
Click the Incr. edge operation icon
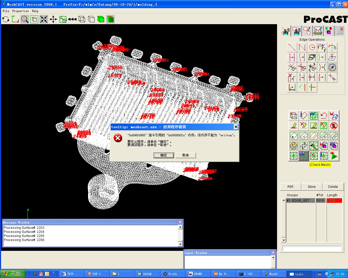(x=292, y=87)
